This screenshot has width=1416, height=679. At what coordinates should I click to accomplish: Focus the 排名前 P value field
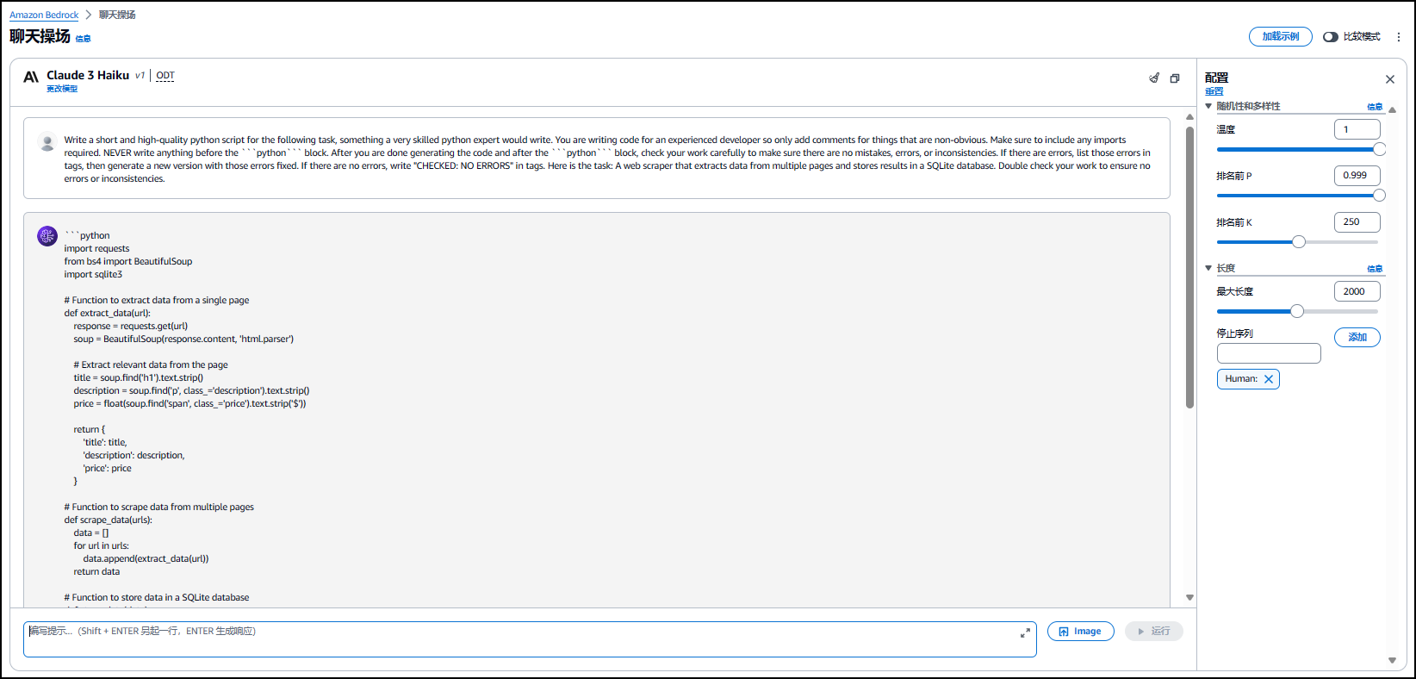[x=1357, y=176]
